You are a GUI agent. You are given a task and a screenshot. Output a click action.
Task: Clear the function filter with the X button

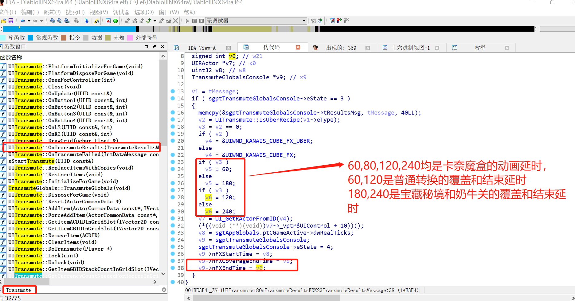164,290
